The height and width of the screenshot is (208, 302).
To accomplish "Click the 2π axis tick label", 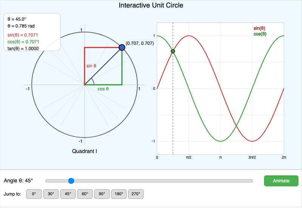I will pos(284,158).
